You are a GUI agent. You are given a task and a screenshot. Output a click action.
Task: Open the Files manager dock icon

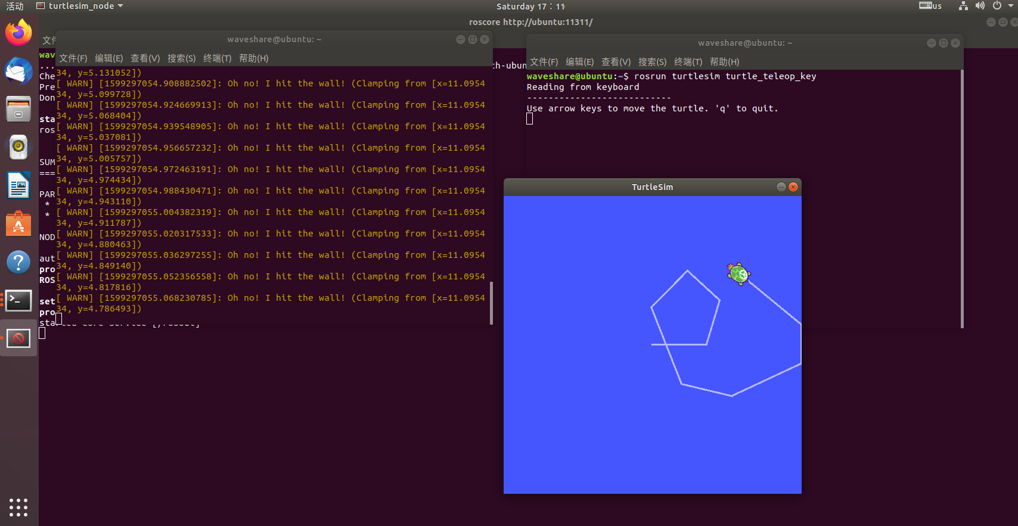pyautogui.click(x=18, y=109)
